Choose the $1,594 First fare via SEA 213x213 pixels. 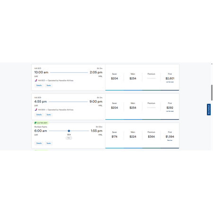point(170,135)
